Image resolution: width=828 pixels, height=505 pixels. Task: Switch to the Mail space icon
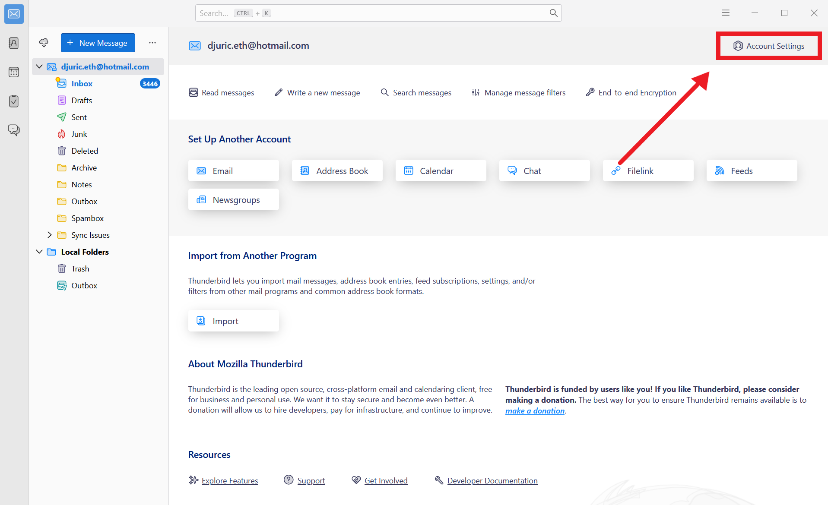tap(14, 14)
